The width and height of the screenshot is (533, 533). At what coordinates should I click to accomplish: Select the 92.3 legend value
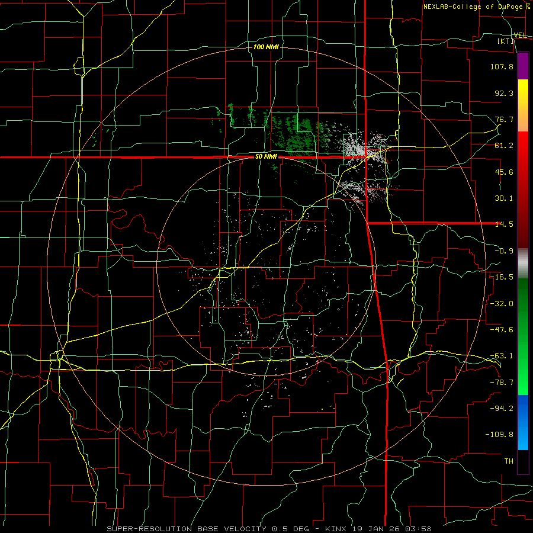pos(504,93)
